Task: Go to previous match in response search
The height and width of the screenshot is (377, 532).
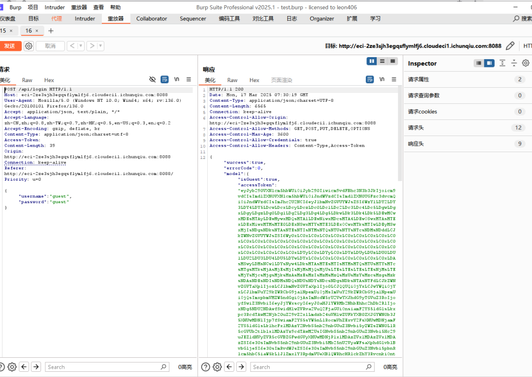Action: 229,367
